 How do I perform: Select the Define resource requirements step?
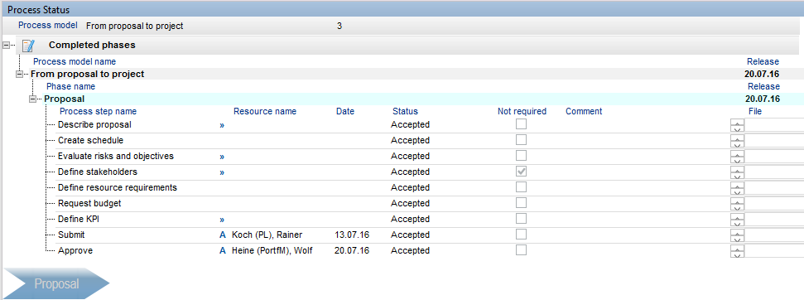(x=118, y=187)
